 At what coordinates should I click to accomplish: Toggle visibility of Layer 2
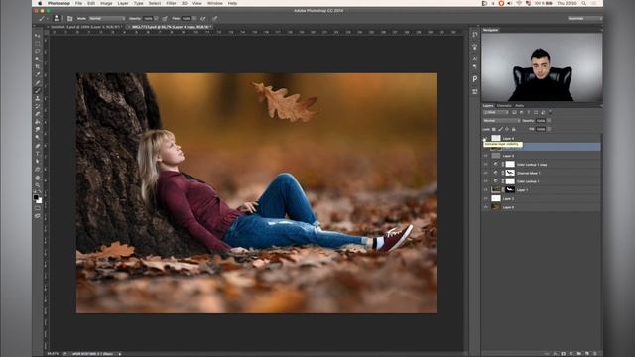485,198
